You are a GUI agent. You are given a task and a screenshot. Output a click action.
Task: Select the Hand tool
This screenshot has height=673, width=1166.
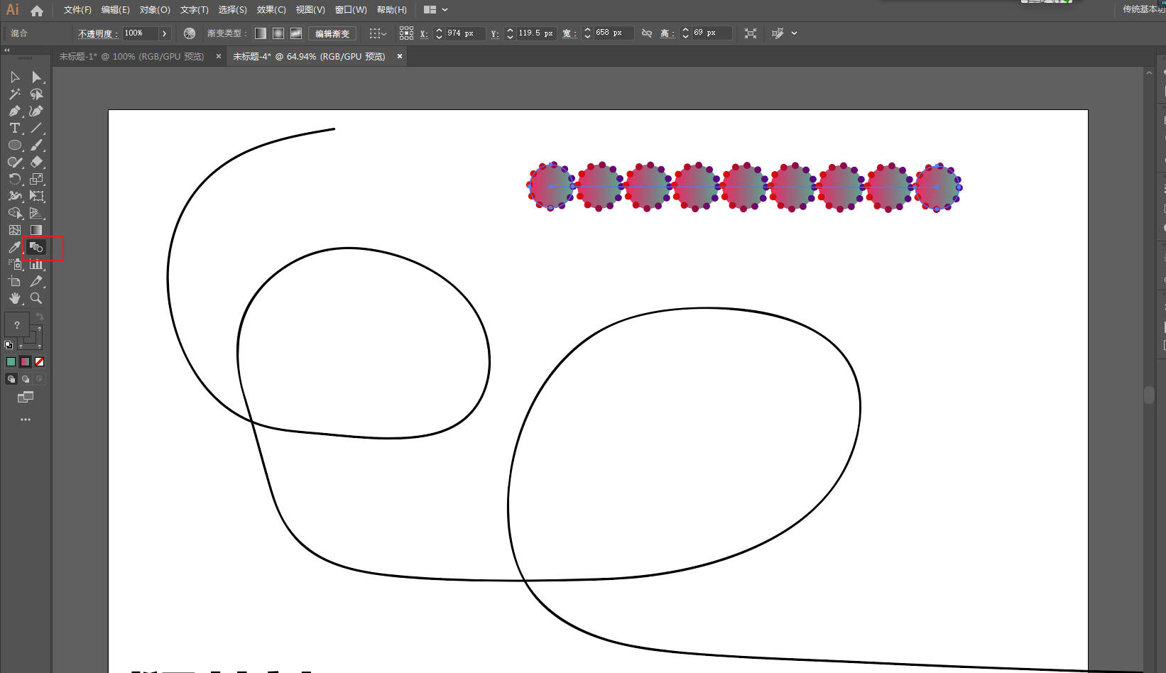pyautogui.click(x=14, y=298)
